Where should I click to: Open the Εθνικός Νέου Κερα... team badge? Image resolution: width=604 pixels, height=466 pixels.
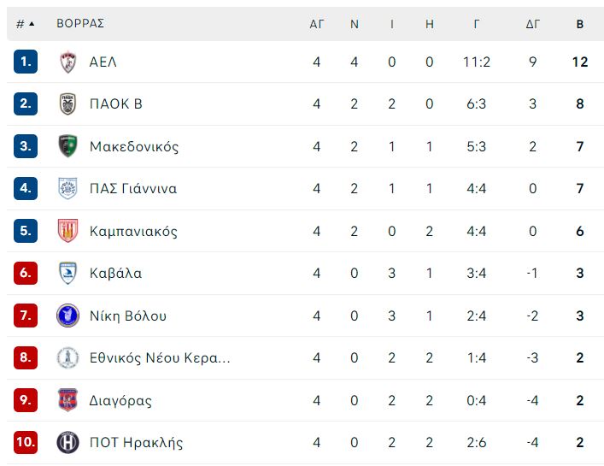click(x=67, y=357)
